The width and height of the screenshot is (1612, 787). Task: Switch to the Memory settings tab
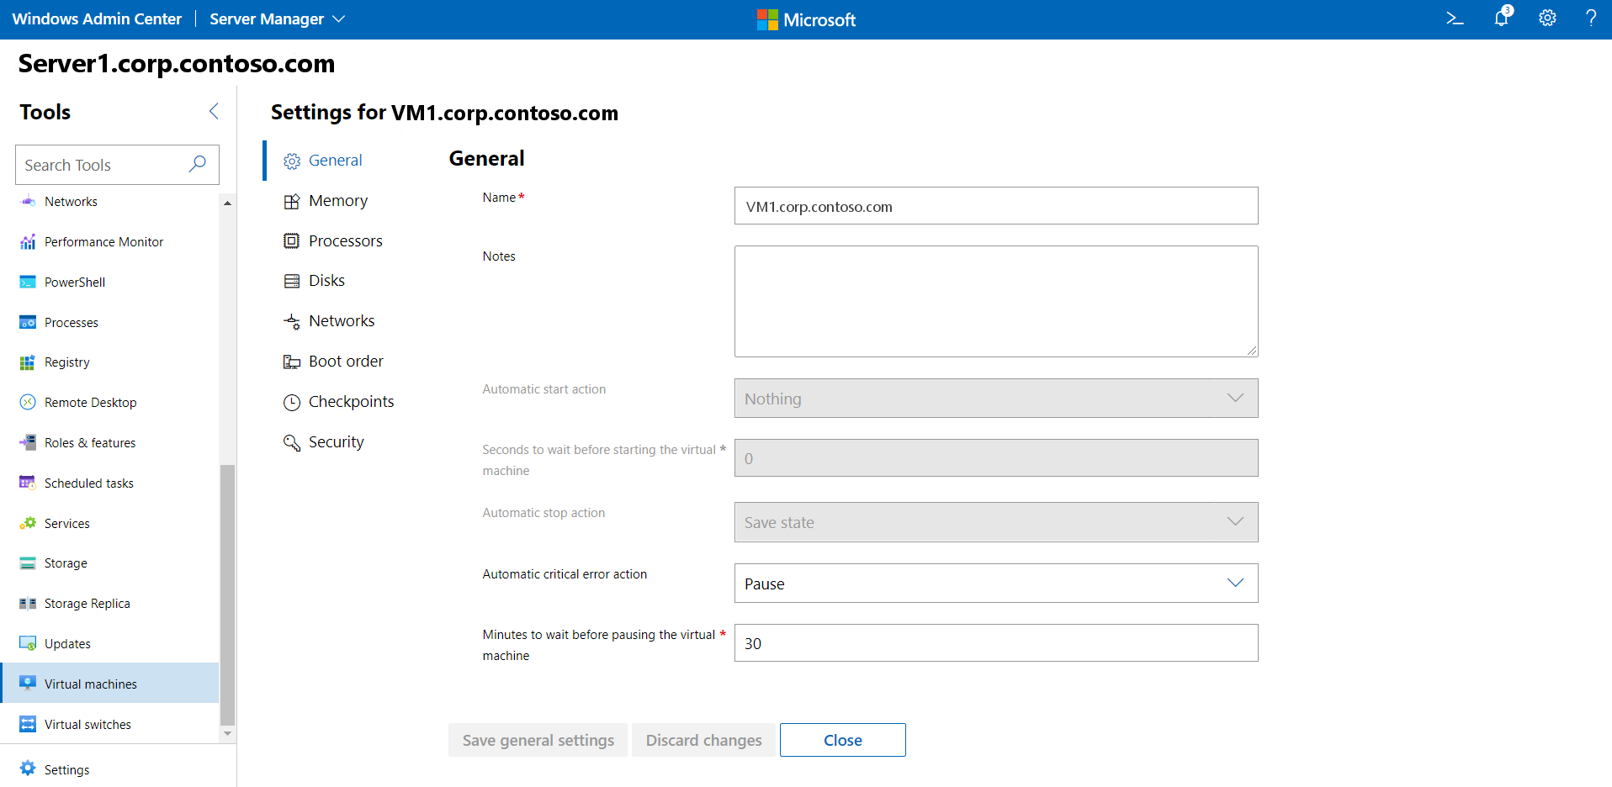click(337, 200)
